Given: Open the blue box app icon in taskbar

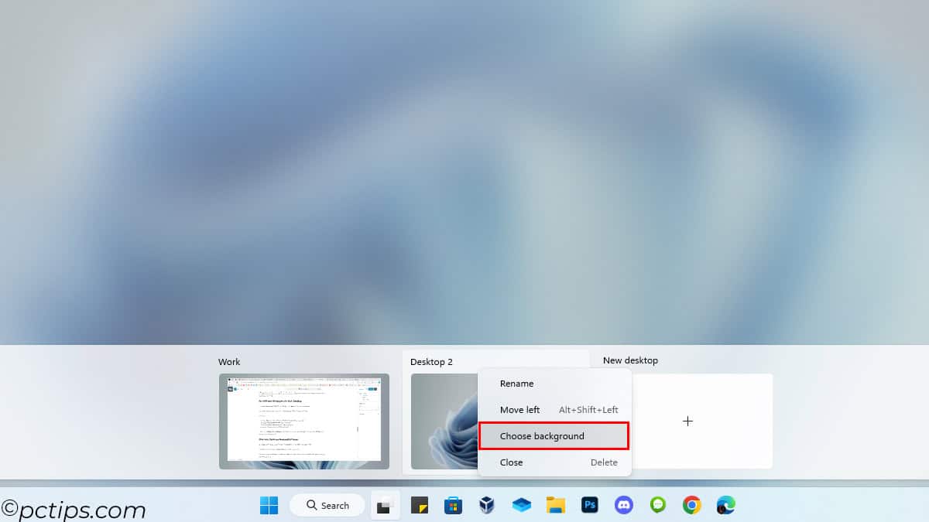Looking at the screenshot, I should click(521, 505).
